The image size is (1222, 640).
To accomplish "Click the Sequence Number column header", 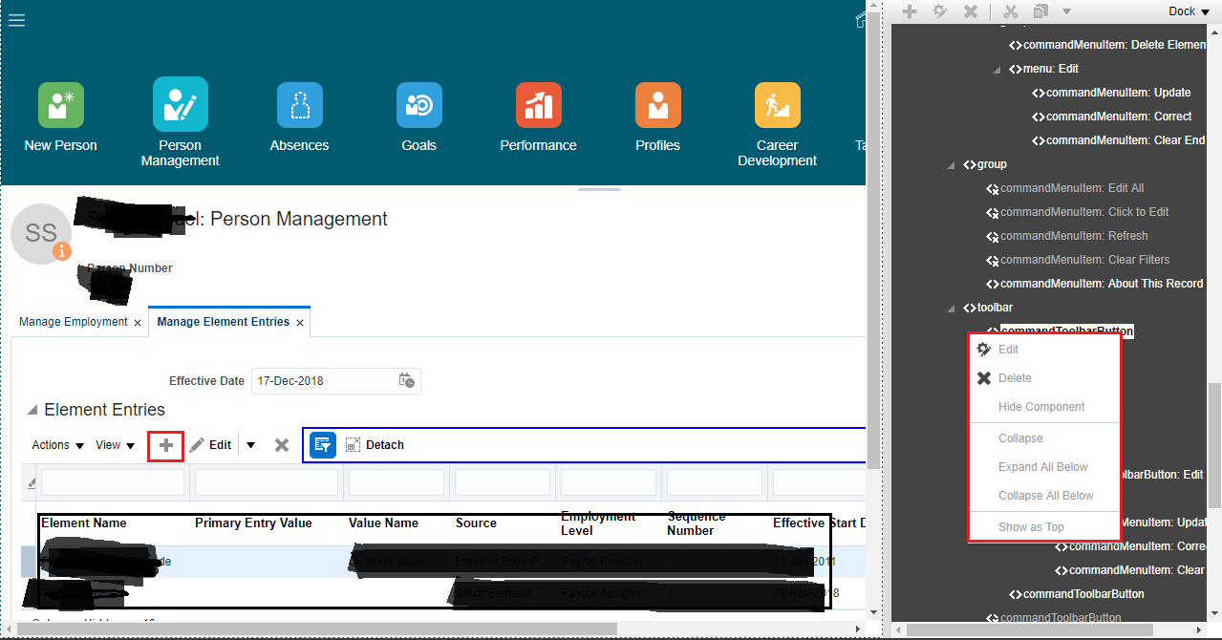I will tap(697, 523).
